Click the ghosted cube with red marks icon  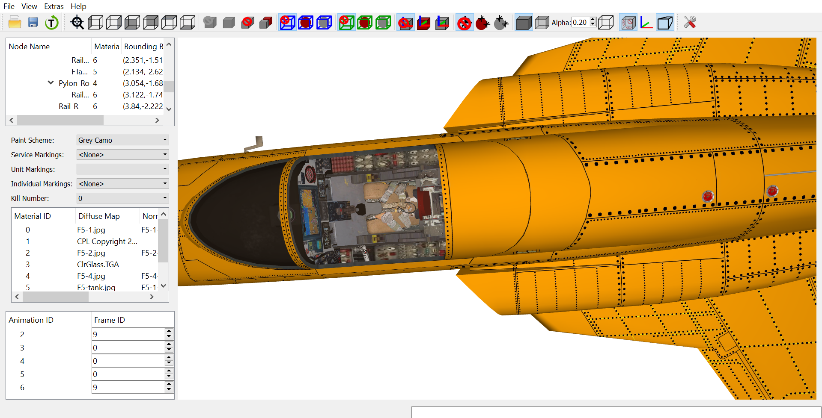[x=628, y=22]
